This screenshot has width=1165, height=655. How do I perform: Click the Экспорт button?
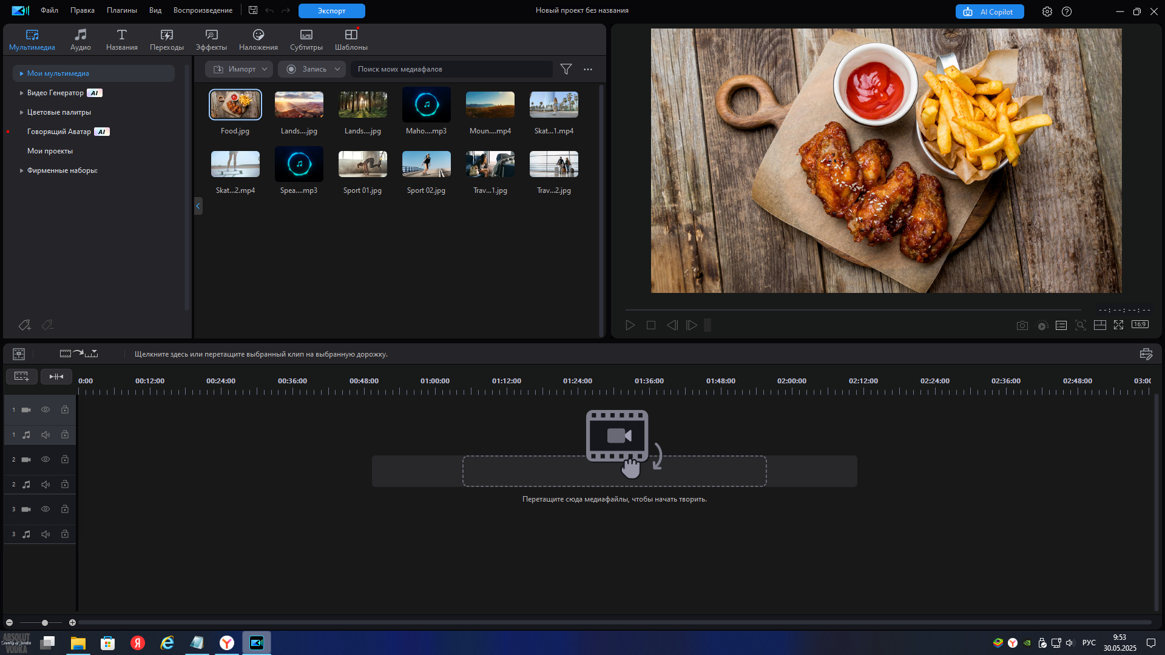click(331, 11)
